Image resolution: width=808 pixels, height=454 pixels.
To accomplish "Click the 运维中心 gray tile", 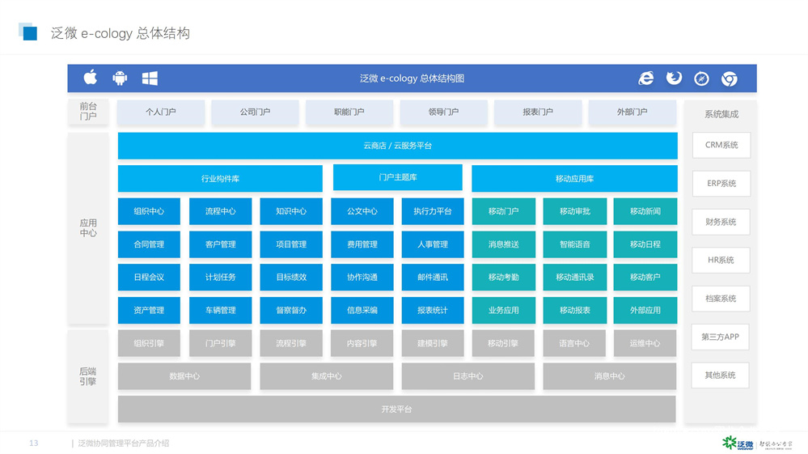I will coord(645,343).
